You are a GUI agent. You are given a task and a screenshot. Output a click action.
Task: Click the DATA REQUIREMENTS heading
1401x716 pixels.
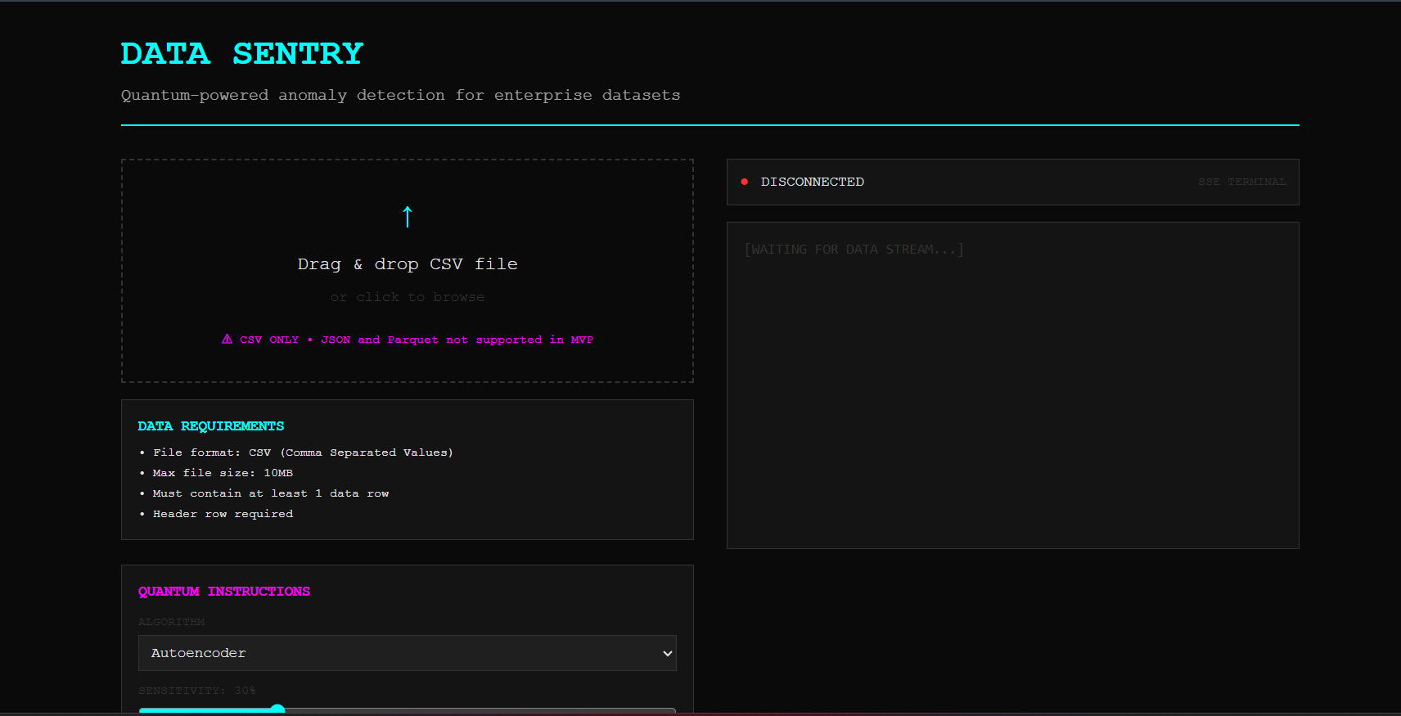211,426
